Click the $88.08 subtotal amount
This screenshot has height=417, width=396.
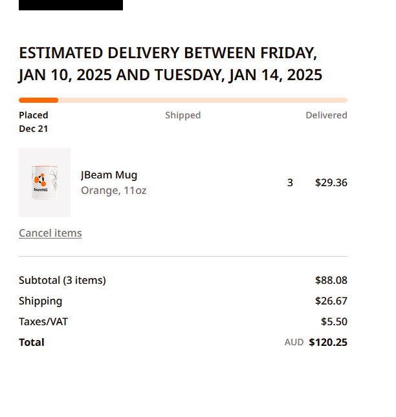pos(331,281)
